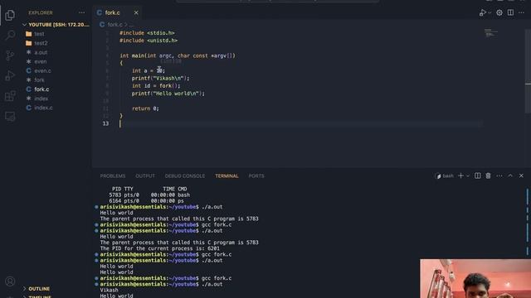
Task: Switch to the PORTS panel tab
Action: (256, 176)
